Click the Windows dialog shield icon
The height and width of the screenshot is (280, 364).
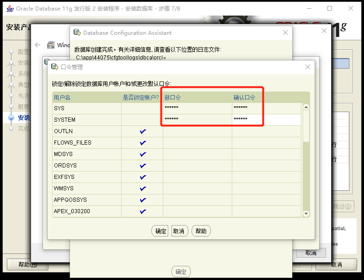[x=51, y=45]
